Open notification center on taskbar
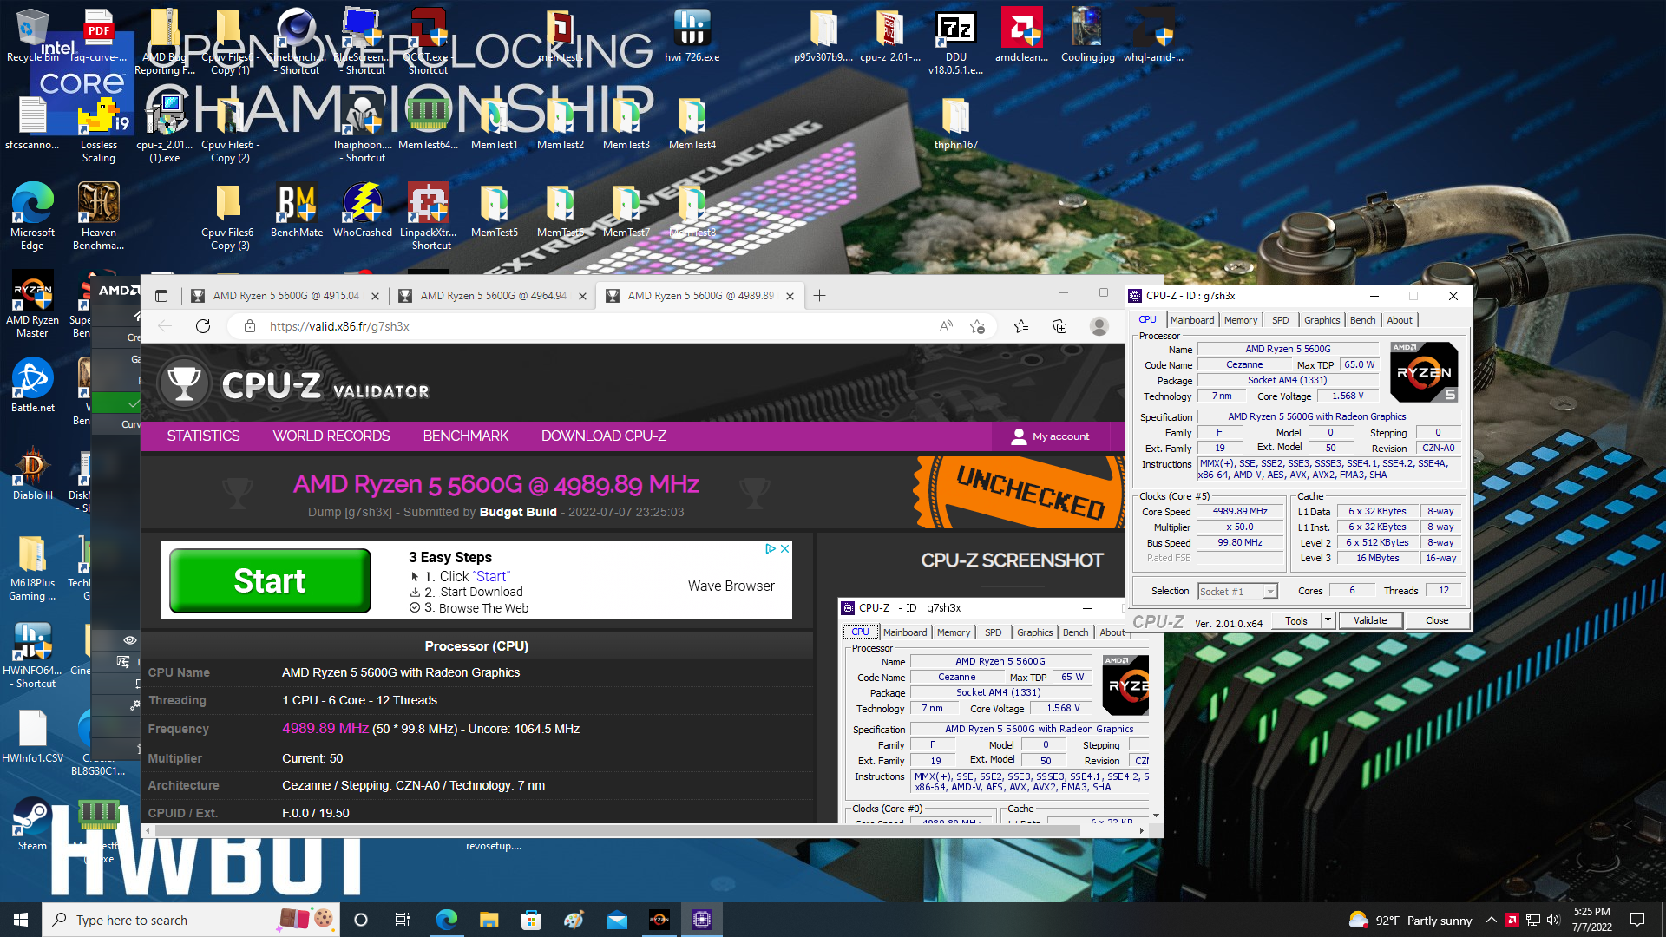 click(x=1637, y=920)
